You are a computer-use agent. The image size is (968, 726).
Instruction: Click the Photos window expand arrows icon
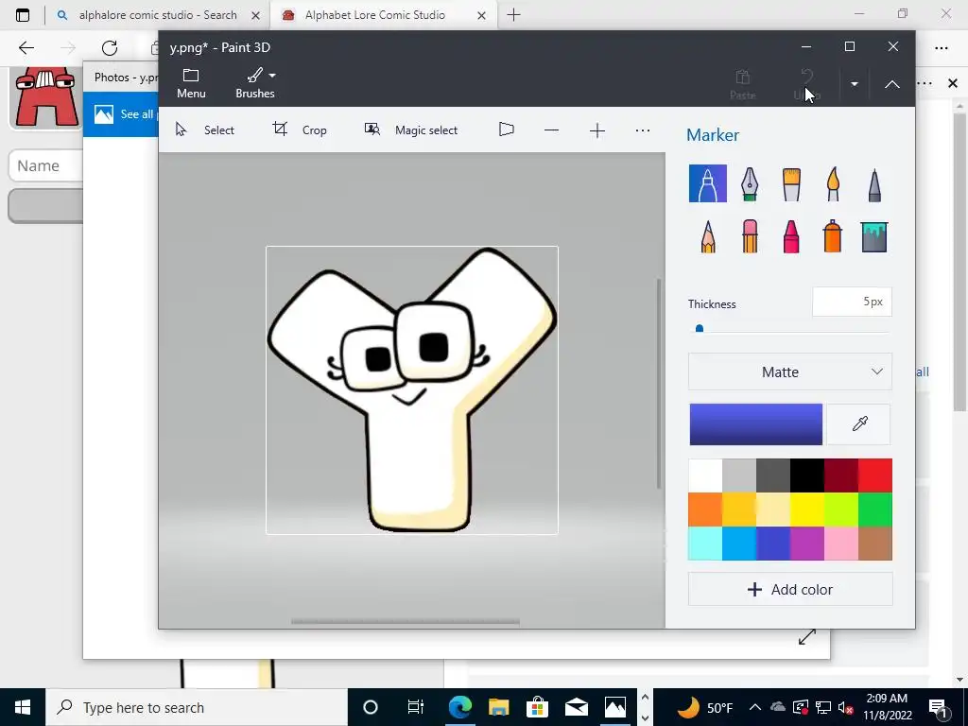click(x=807, y=636)
